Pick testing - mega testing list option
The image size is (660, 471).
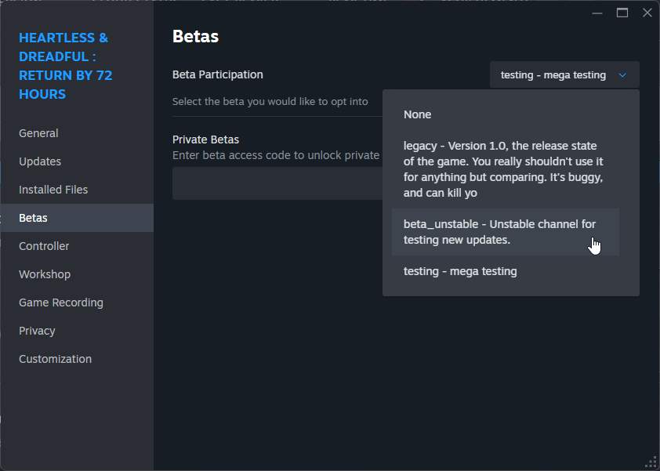[505, 271]
